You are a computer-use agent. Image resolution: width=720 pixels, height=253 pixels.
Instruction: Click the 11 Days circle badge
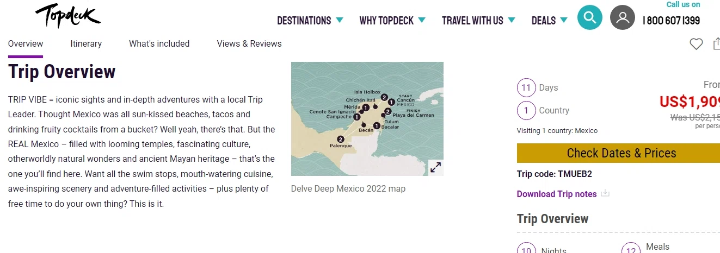526,88
